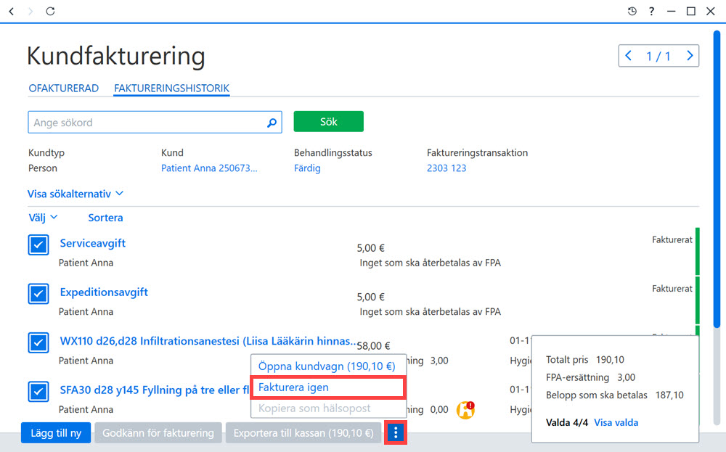Open SFA30 d28 y145 Fyllning link
Viewport: 726px width, 452px height.
pyautogui.click(x=155, y=390)
